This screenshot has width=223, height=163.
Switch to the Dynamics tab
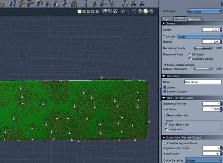pyautogui.click(x=194, y=19)
